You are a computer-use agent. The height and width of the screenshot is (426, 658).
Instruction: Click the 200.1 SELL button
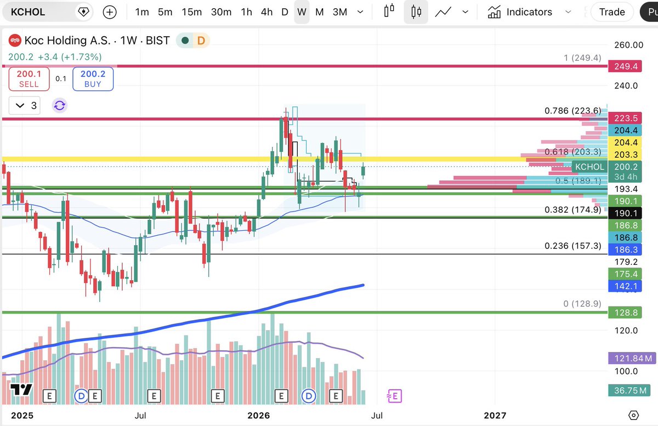29,79
